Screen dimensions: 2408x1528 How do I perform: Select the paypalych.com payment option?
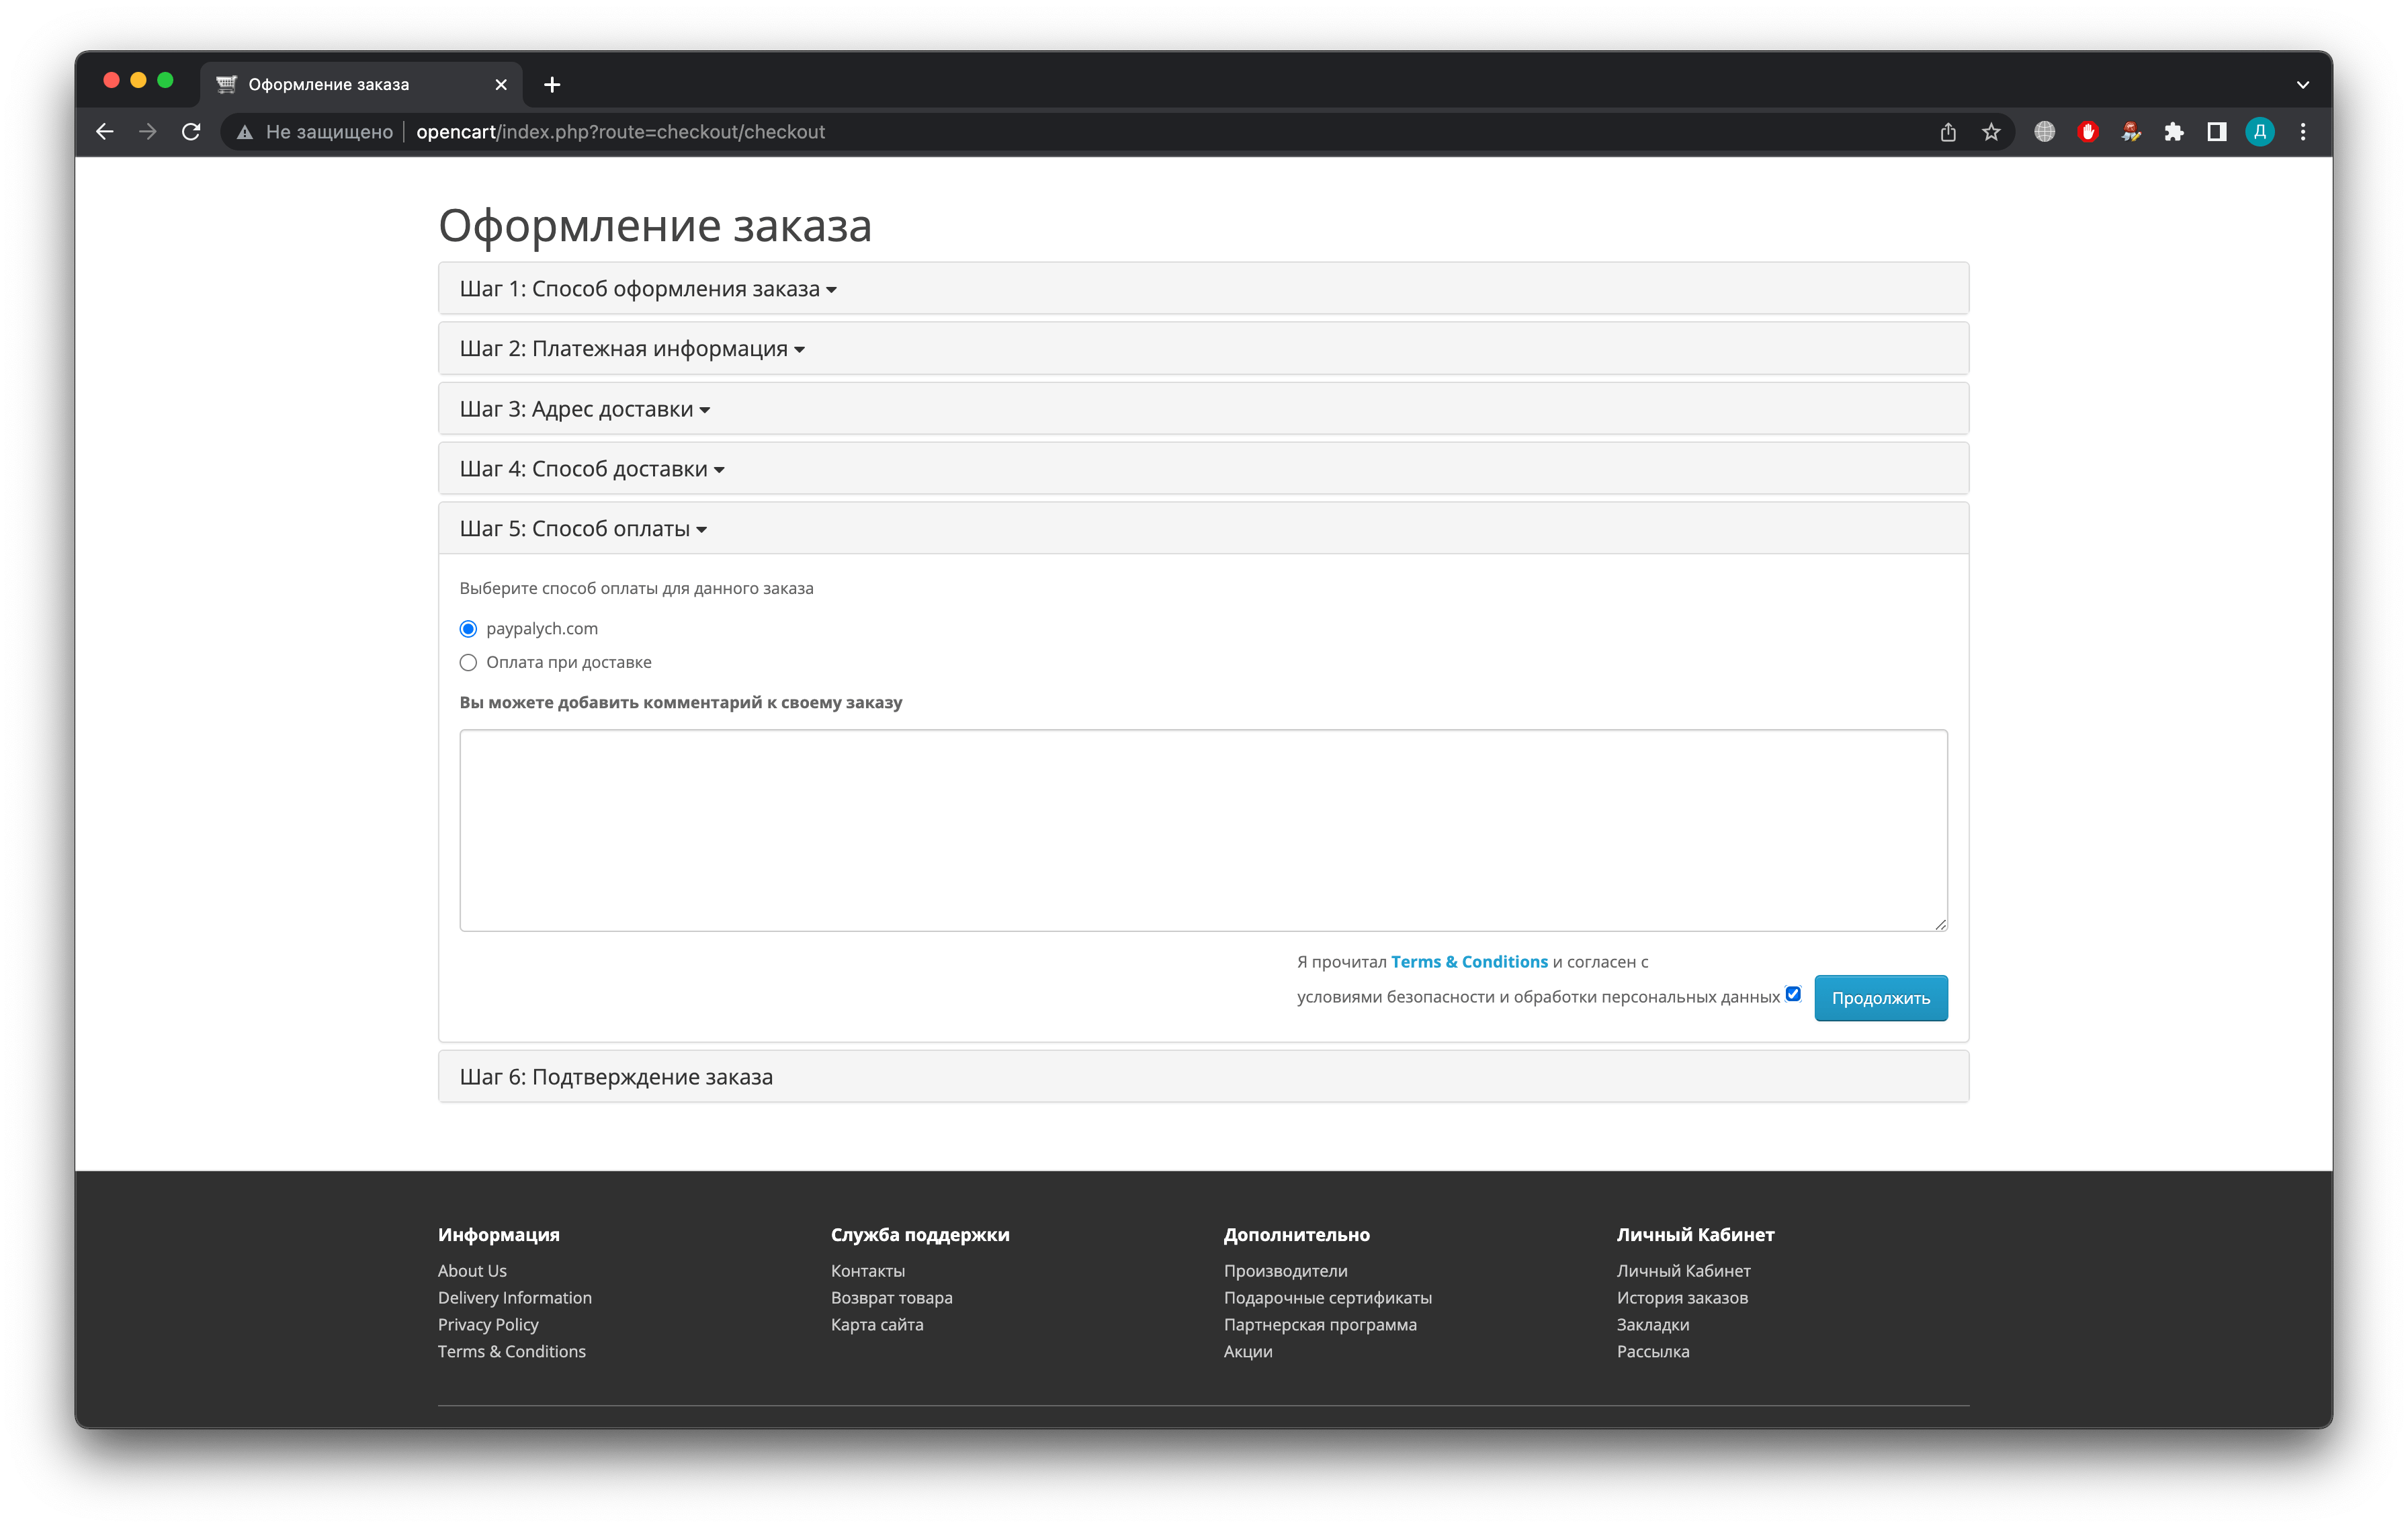(468, 629)
